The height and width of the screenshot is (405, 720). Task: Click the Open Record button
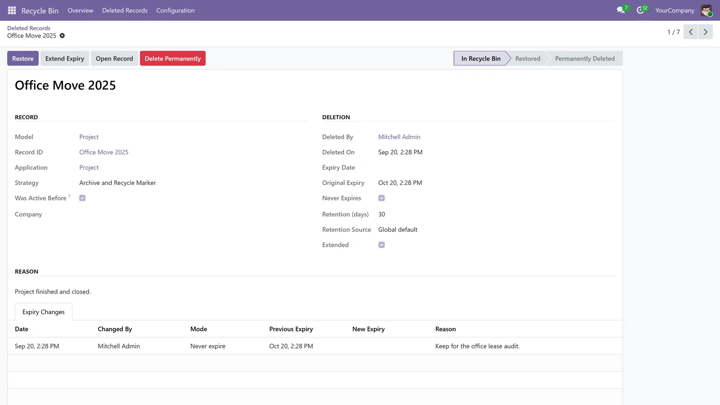pos(114,59)
